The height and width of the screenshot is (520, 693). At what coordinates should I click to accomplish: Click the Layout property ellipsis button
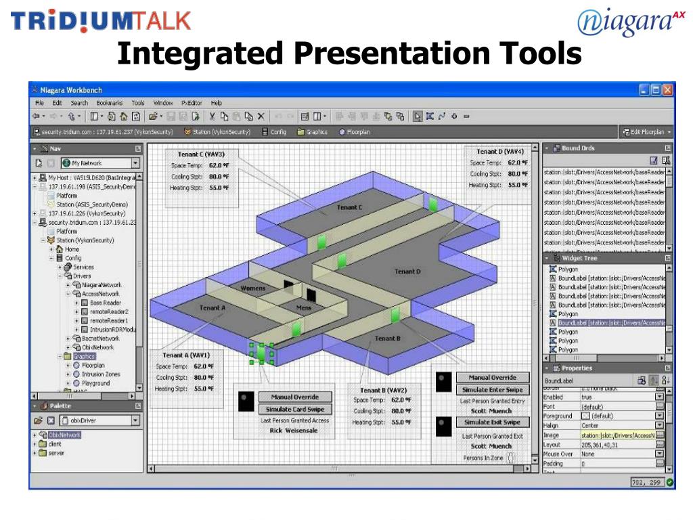659,444
